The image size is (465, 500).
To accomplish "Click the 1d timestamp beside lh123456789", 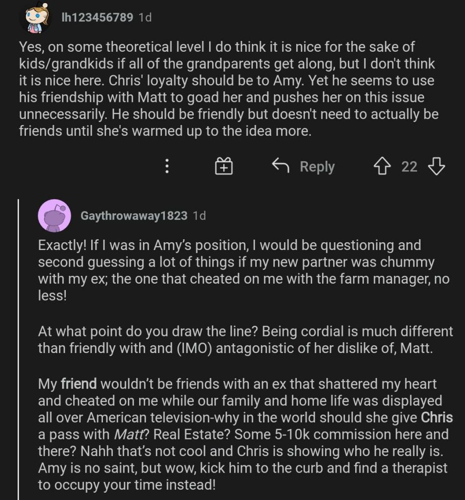I will coord(145,17).
